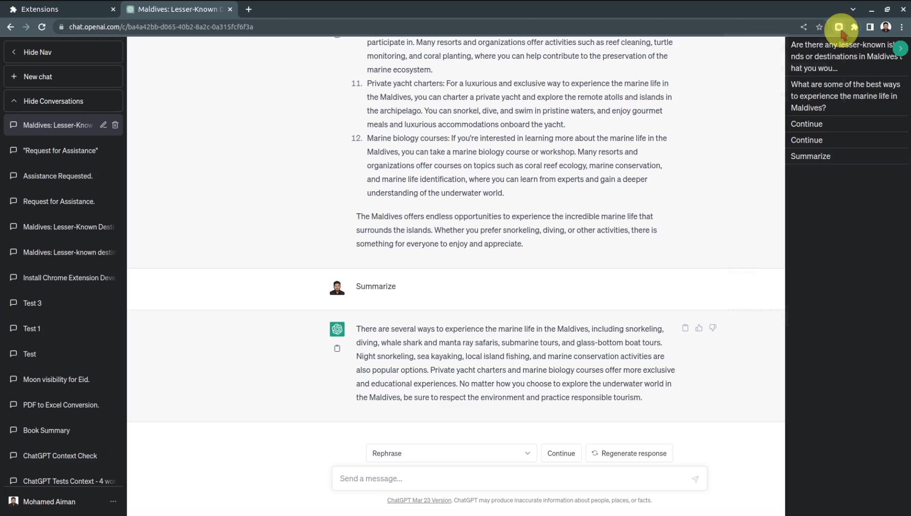Viewport: 911px width, 516px height.
Task: Copy the response with the top-right clipboard icon
Action: (685, 328)
